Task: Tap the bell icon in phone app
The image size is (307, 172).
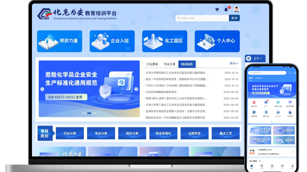Action: point(295,73)
